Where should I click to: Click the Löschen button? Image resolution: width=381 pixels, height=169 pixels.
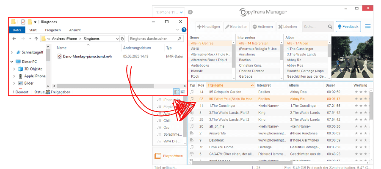pyautogui.click(x=288, y=27)
